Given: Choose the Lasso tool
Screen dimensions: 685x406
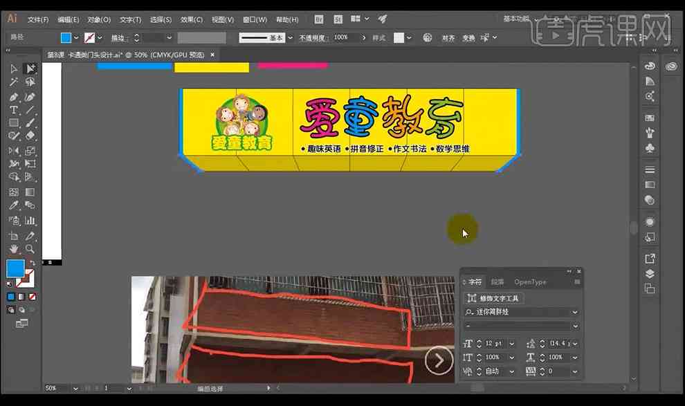Looking at the screenshot, I should coord(30,82).
